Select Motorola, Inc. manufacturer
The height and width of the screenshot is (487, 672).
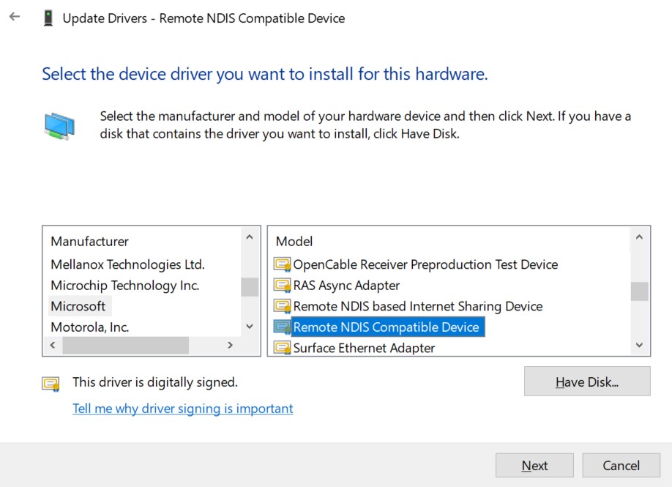pos(89,327)
